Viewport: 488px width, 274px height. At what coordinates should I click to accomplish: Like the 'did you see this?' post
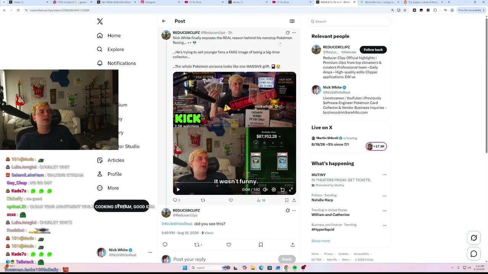coord(229,245)
